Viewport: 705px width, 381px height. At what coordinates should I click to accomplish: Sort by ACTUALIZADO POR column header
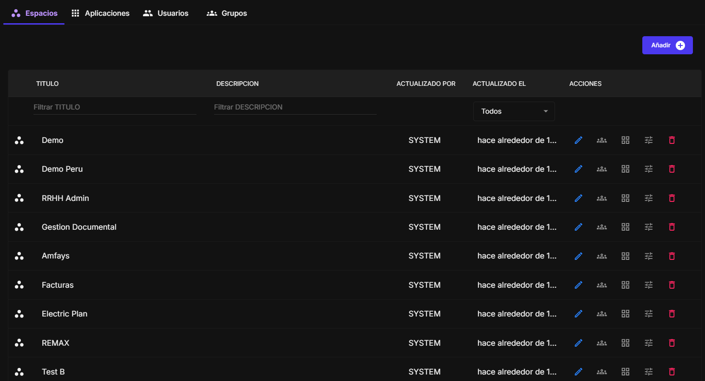coord(426,84)
